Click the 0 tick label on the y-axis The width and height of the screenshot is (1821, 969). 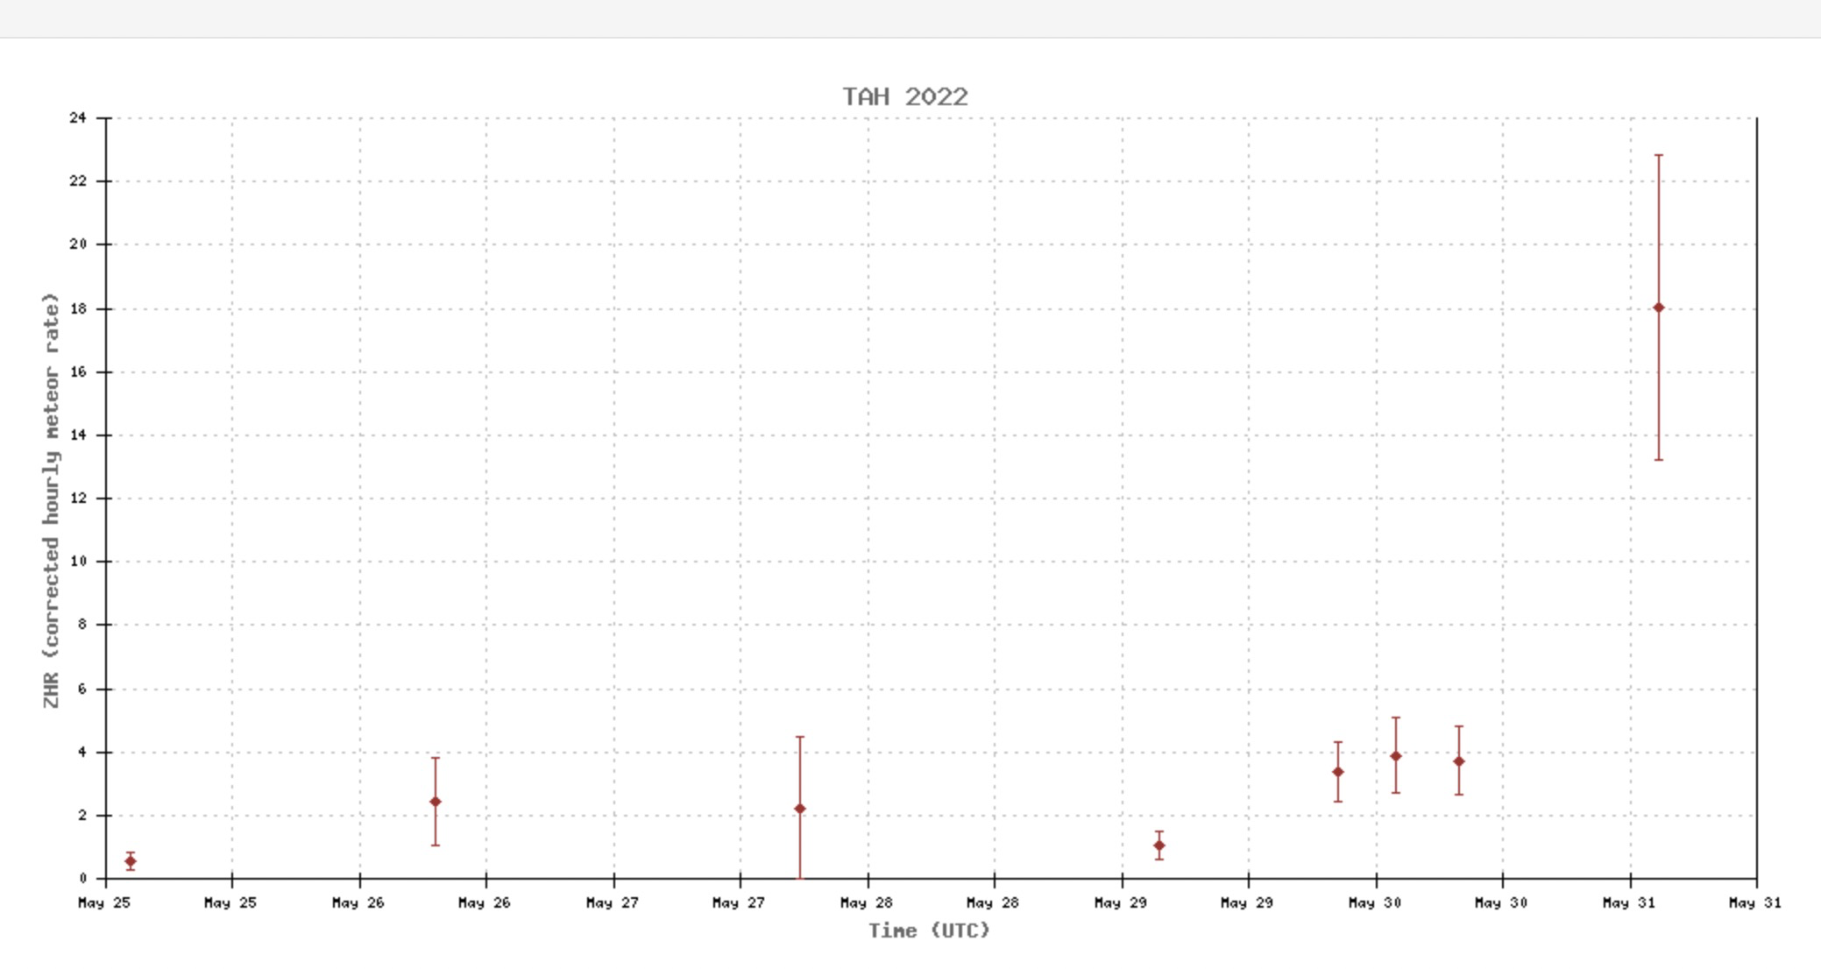click(x=82, y=878)
